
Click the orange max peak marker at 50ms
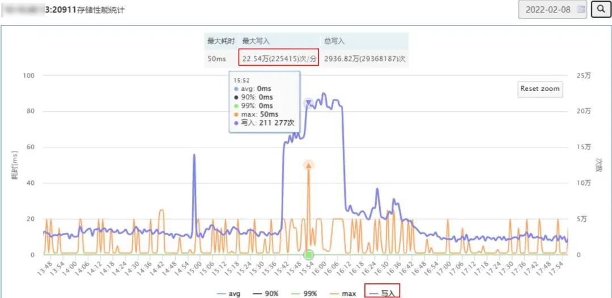(x=309, y=165)
